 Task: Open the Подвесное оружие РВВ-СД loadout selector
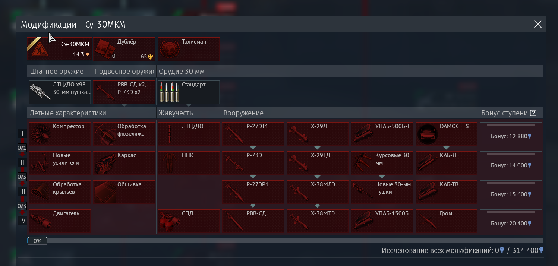tap(124, 92)
